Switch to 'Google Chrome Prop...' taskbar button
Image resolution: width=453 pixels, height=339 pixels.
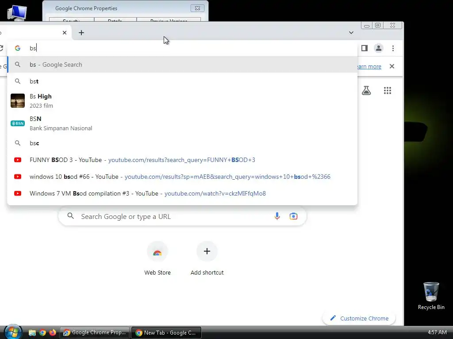(95, 333)
